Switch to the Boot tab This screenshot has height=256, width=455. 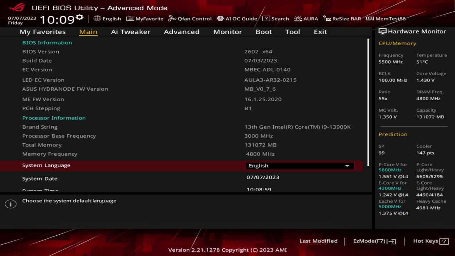[264, 32]
